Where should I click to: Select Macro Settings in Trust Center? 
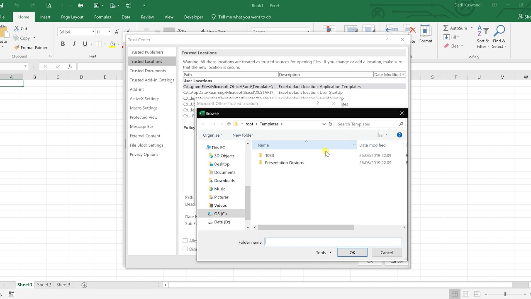[x=144, y=108]
